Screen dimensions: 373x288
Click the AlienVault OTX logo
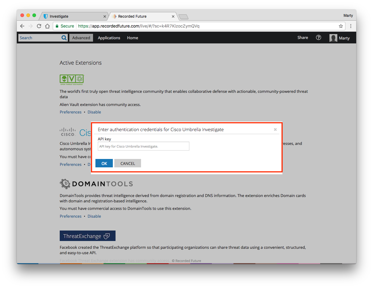click(72, 79)
